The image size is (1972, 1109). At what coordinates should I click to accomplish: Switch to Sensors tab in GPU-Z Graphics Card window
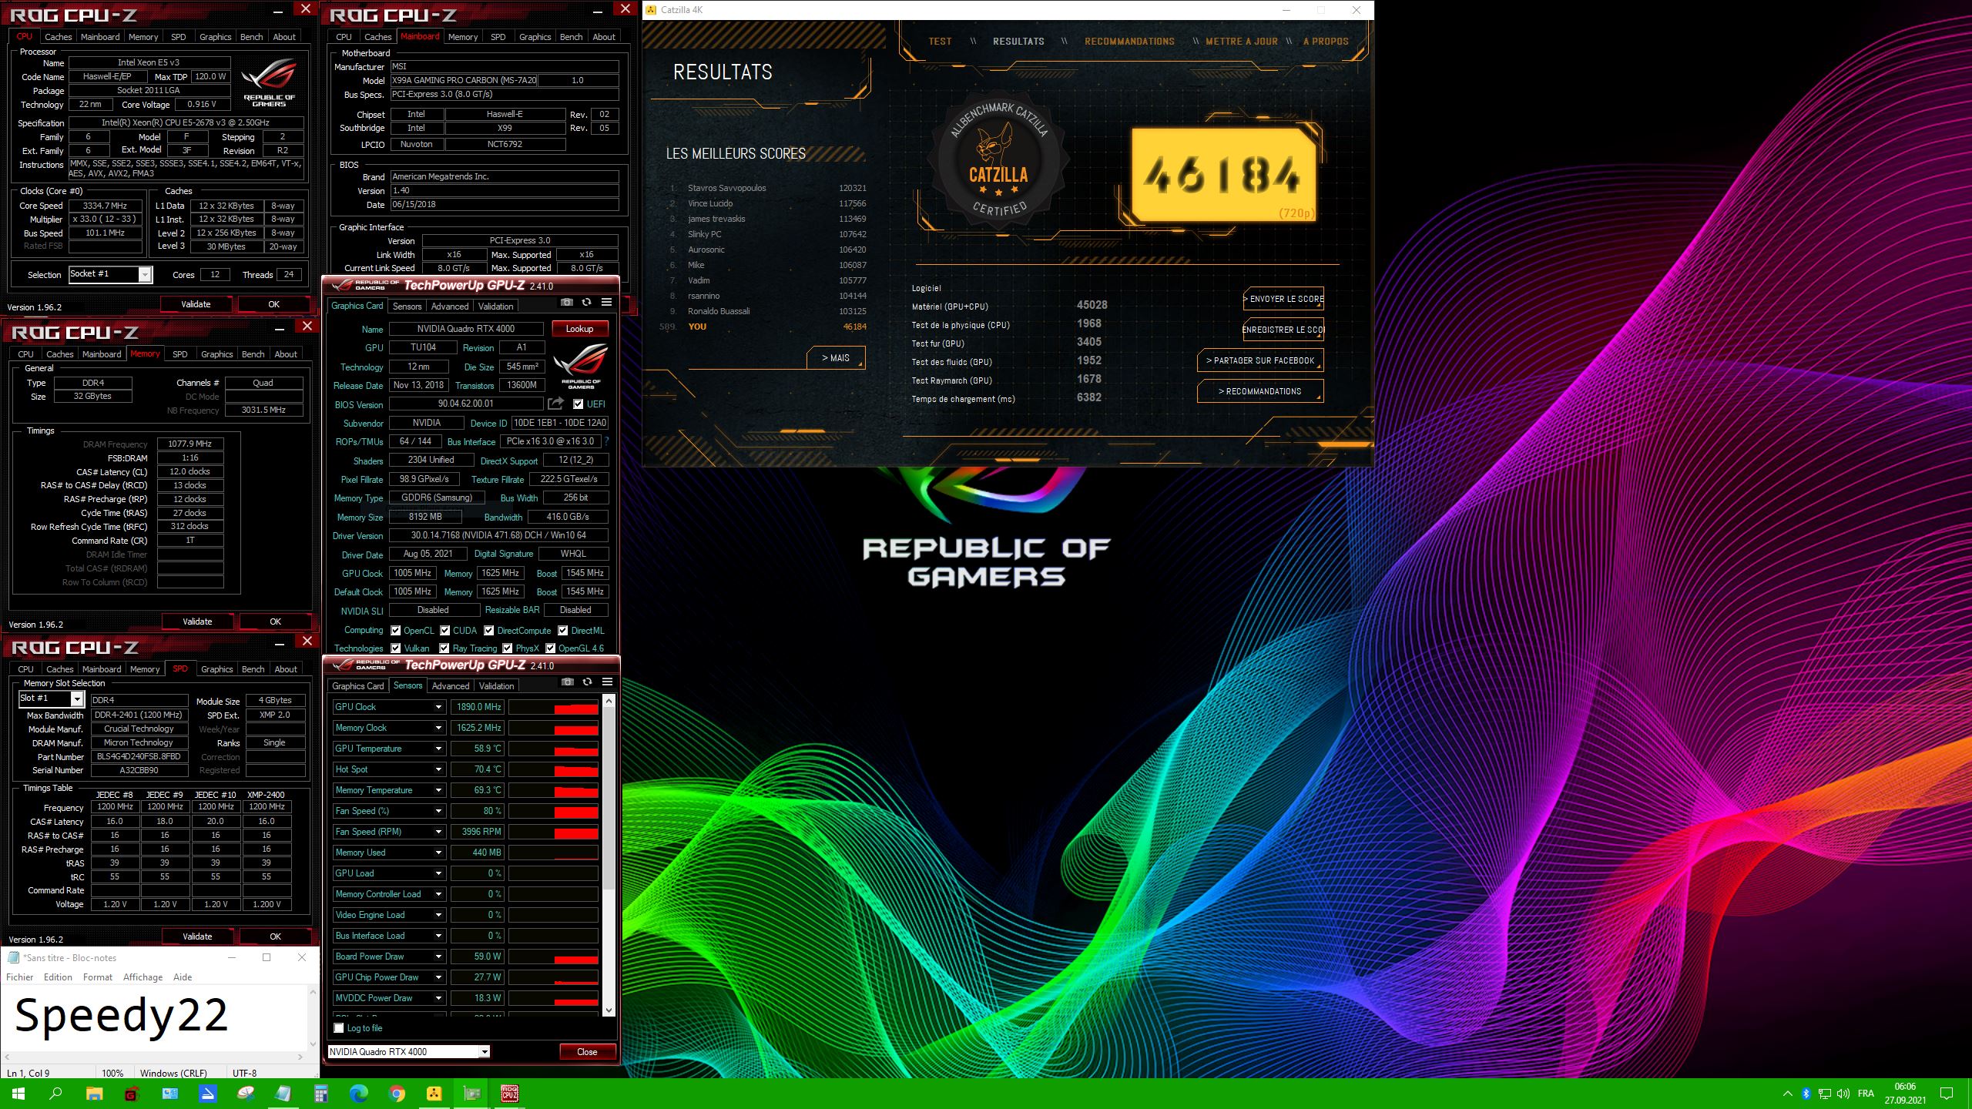tap(407, 306)
